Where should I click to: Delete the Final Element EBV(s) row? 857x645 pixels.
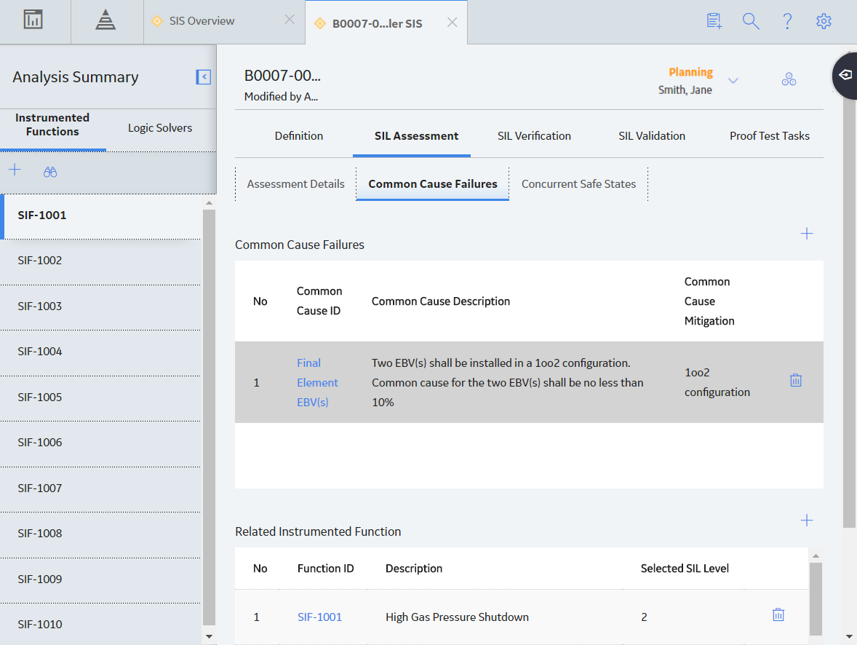796,380
